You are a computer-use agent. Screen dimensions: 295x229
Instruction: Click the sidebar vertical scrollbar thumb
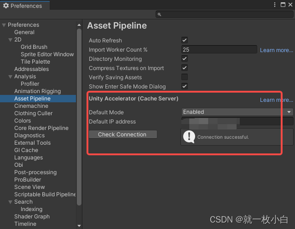[x=79, y=117]
